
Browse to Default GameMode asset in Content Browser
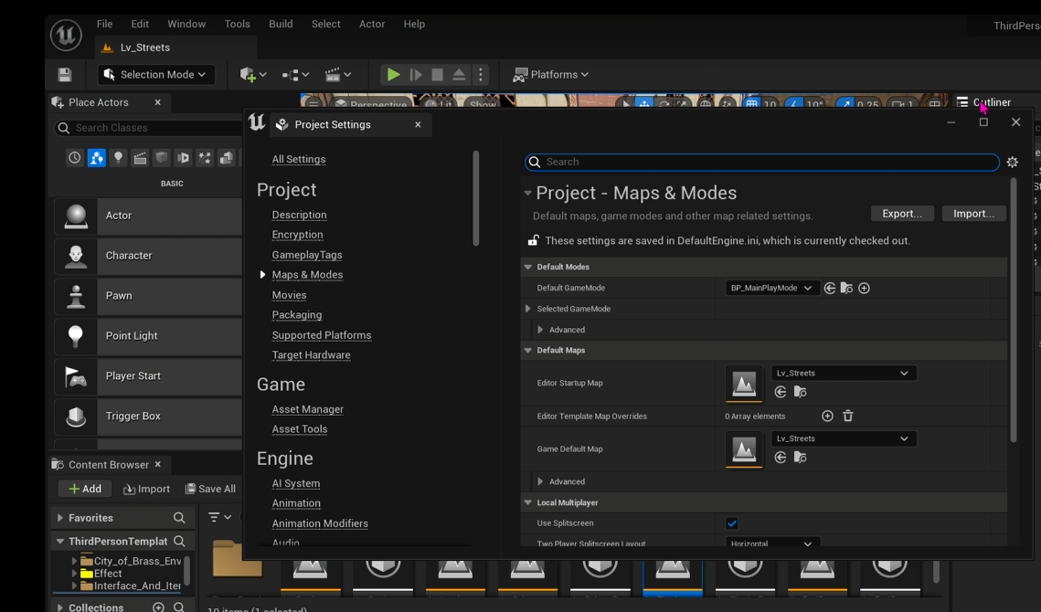pos(846,288)
